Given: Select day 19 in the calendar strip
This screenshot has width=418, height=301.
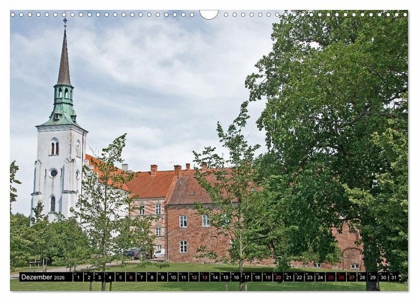Looking at the screenshot, I should 268,277.
